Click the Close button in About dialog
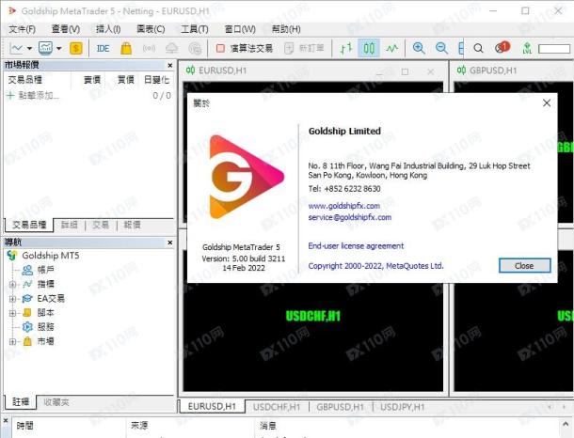This screenshot has width=574, height=438. (524, 266)
